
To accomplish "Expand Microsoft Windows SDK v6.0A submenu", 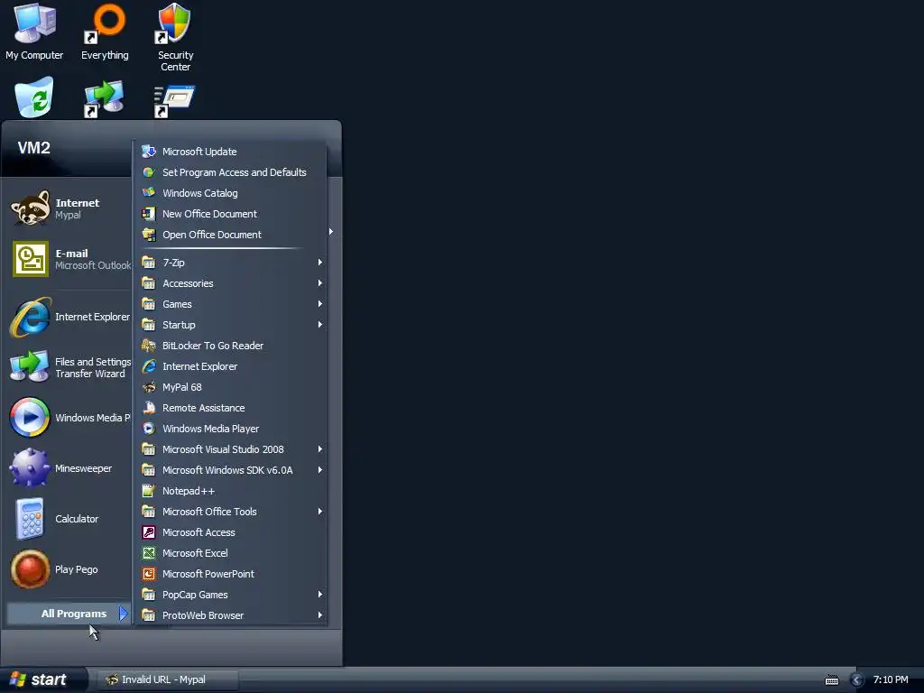I will [x=230, y=469].
